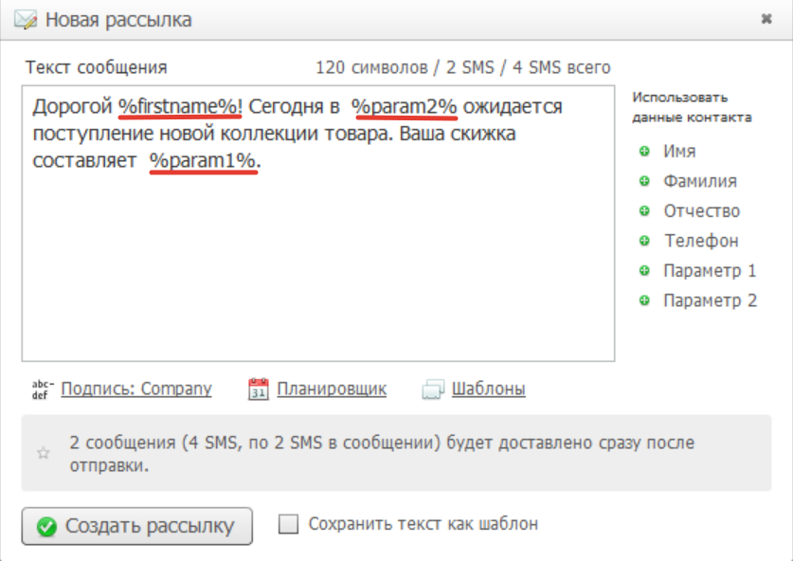The height and width of the screenshot is (561, 793).
Task: Click green plus icon next to Отчество
Action: pos(644,211)
